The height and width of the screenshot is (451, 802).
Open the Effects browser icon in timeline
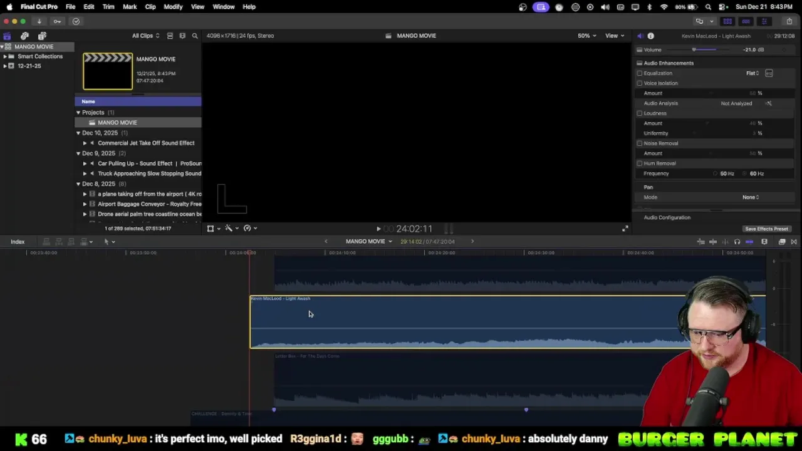pyautogui.click(x=782, y=242)
